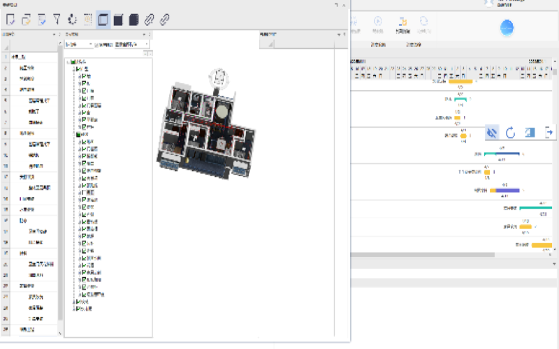Click the select-all corner of left task grid
Screen dimensions: 559x349
click(6, 46)
